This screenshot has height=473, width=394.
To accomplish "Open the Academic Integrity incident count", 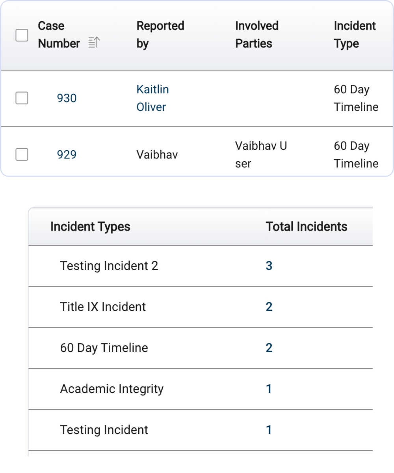I will (x=269, y=389).
